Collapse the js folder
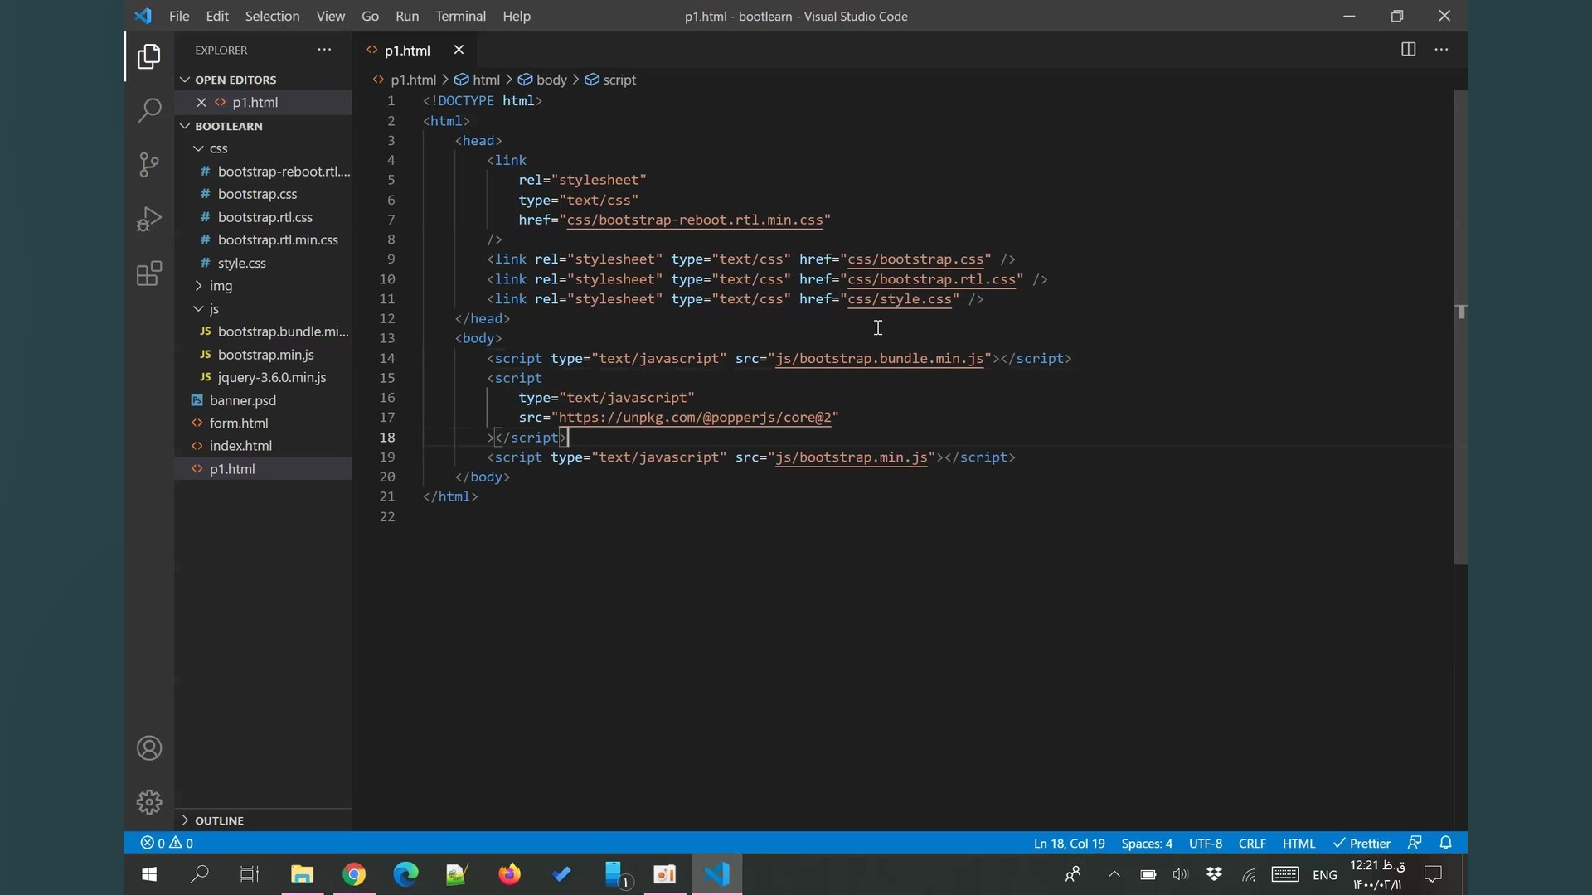This screenshot has width=1592, height=895. pyautogui.click(x=198, y=309)
